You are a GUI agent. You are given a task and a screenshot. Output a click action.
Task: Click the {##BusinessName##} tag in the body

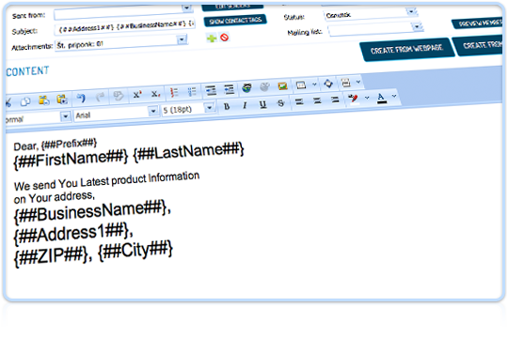tap(90, 211)
